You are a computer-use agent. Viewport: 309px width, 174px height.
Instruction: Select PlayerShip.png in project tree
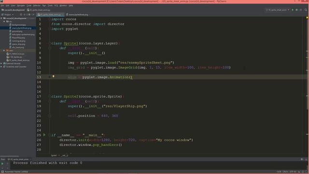tap(18, 38)
